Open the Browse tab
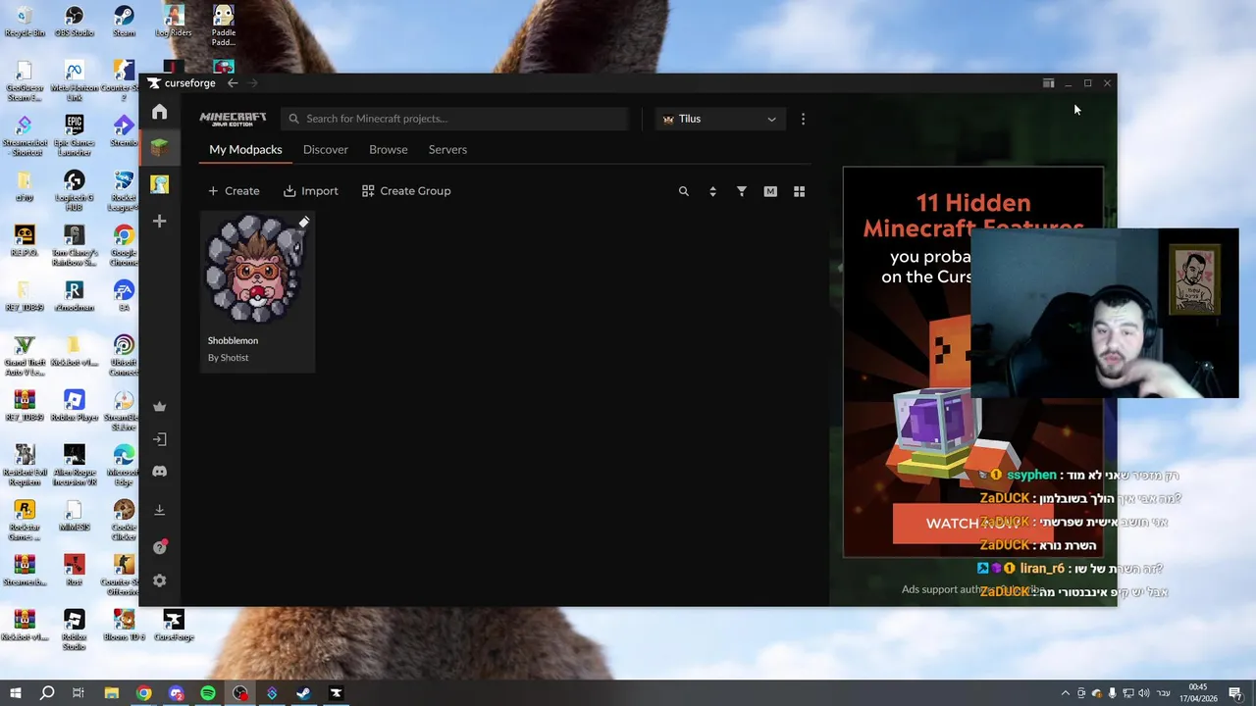This screenshot has height=706, width=1256. pyautogui.click(x=389, y=149)
